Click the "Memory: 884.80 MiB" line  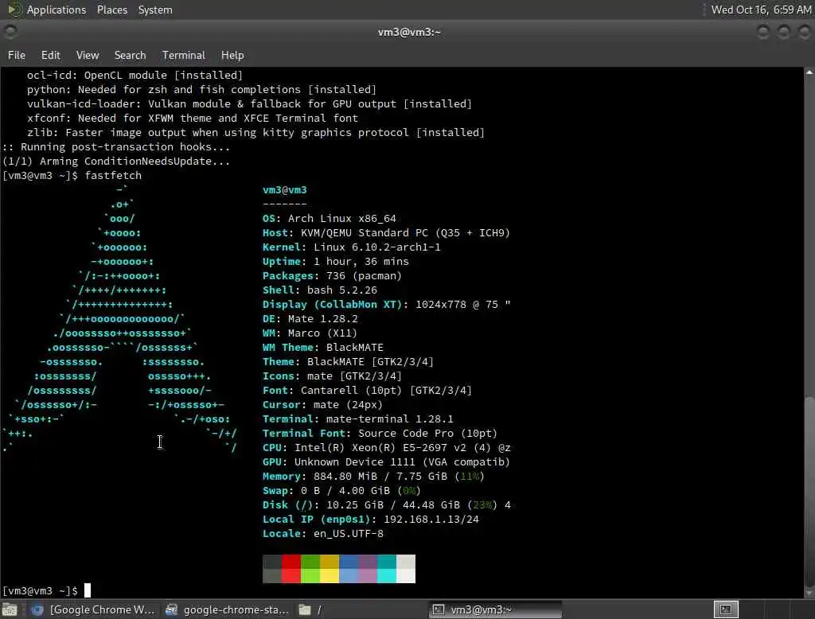pyautogui.click(x=373, y=477)
